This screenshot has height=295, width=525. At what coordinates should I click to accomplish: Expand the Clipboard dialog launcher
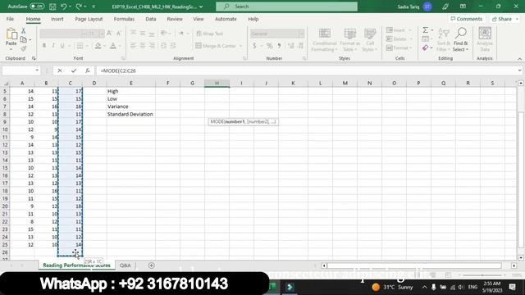(34, 58)
